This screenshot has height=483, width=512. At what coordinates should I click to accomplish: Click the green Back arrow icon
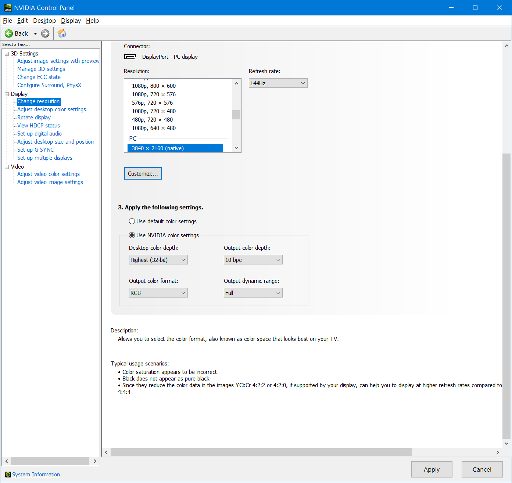click(9, 34)
